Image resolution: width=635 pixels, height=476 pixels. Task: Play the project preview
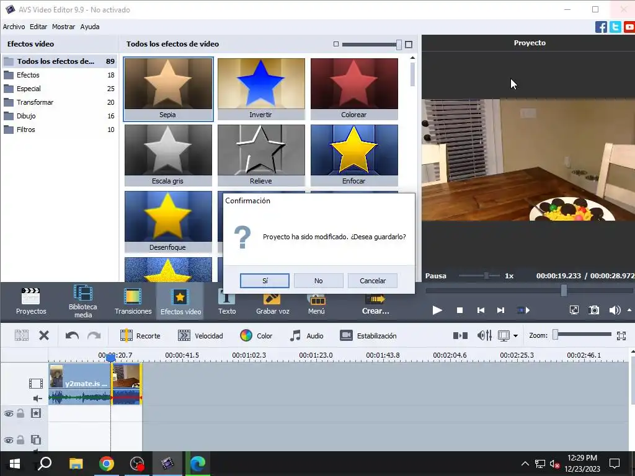click(437, 310)
